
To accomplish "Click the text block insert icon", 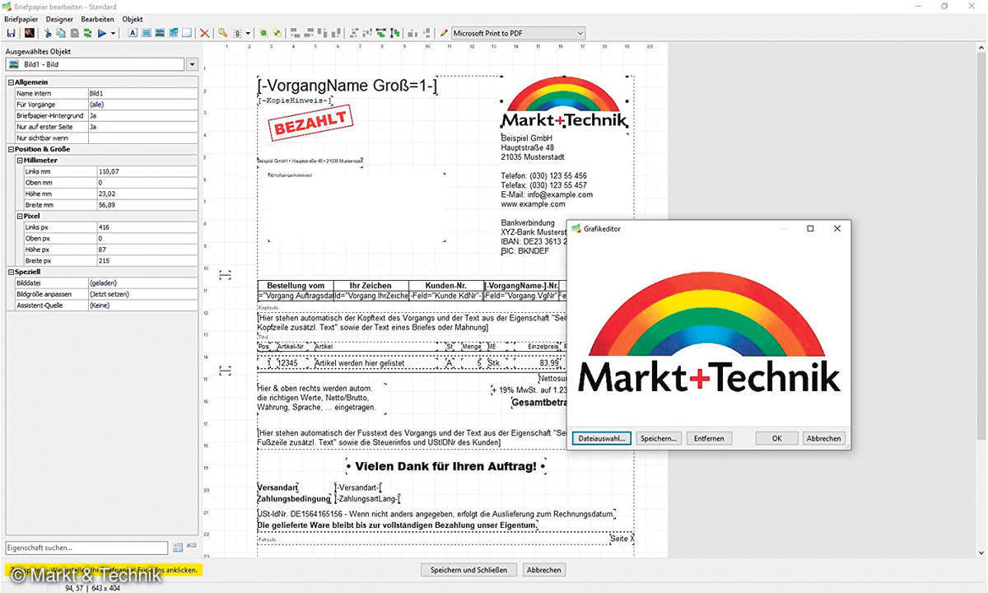I will click(x=146, y=33).
